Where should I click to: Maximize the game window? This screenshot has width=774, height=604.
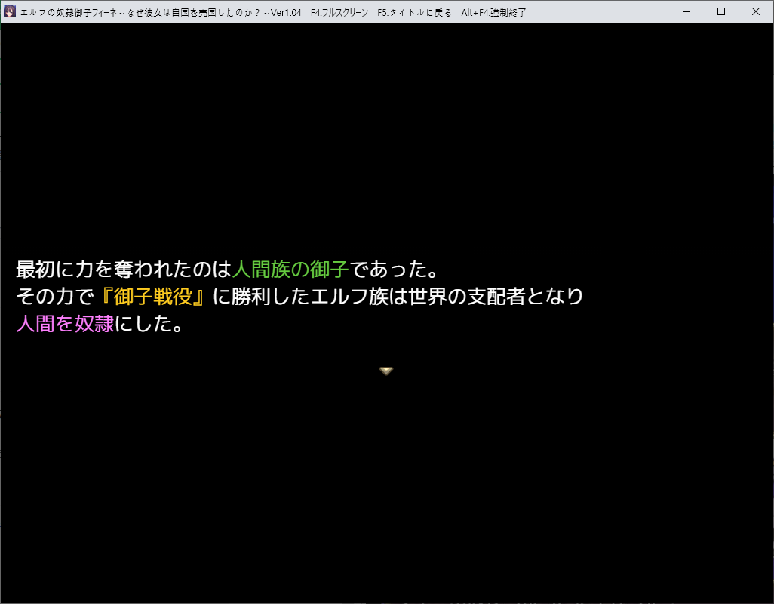coord(721,11)
